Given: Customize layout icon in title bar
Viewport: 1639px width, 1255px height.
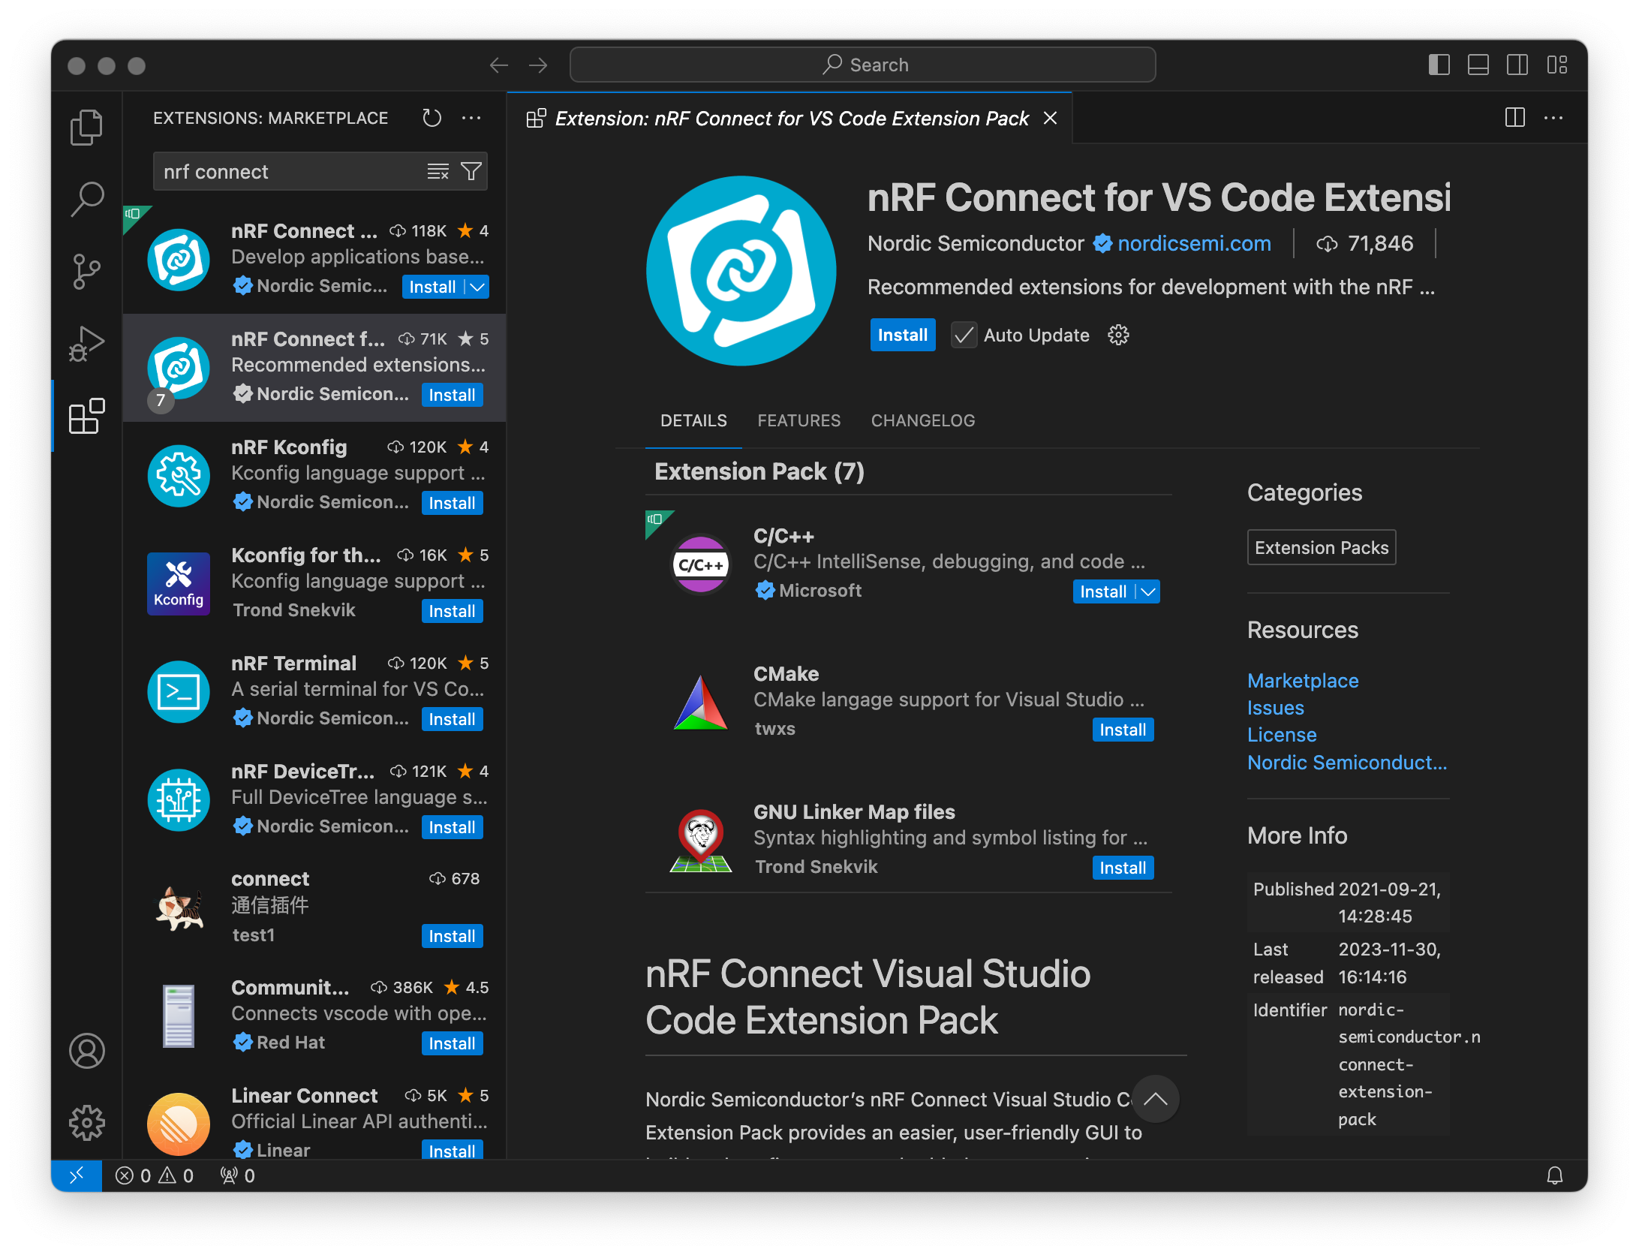Looking at the screenshot, I should pos(1557,65).
